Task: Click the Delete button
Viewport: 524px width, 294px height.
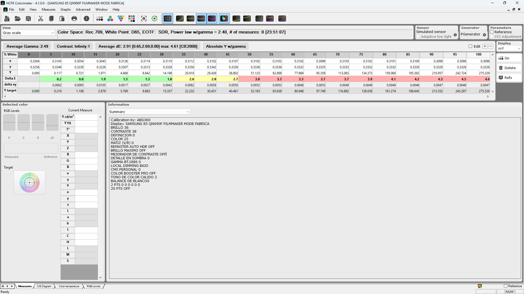Action: point(509,68)
